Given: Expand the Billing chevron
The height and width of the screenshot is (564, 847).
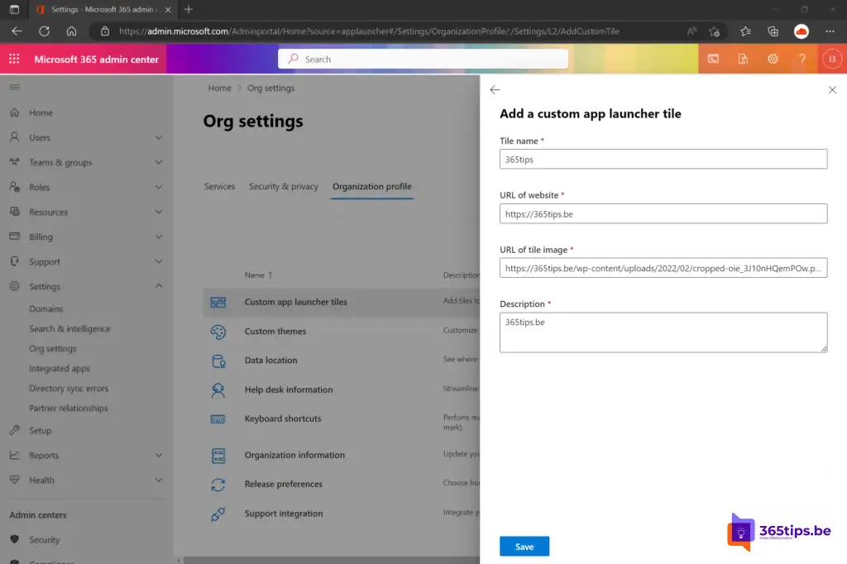Looking at the screenshot, I should coord(158,237).
